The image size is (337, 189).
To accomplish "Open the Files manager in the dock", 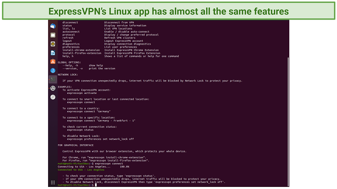I will point(53,35).
